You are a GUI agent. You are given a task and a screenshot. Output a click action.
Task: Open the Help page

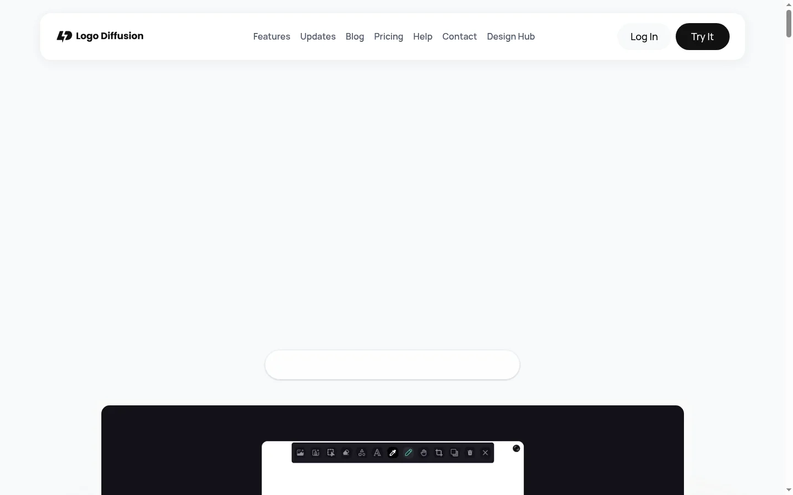[x=423, y=36]
